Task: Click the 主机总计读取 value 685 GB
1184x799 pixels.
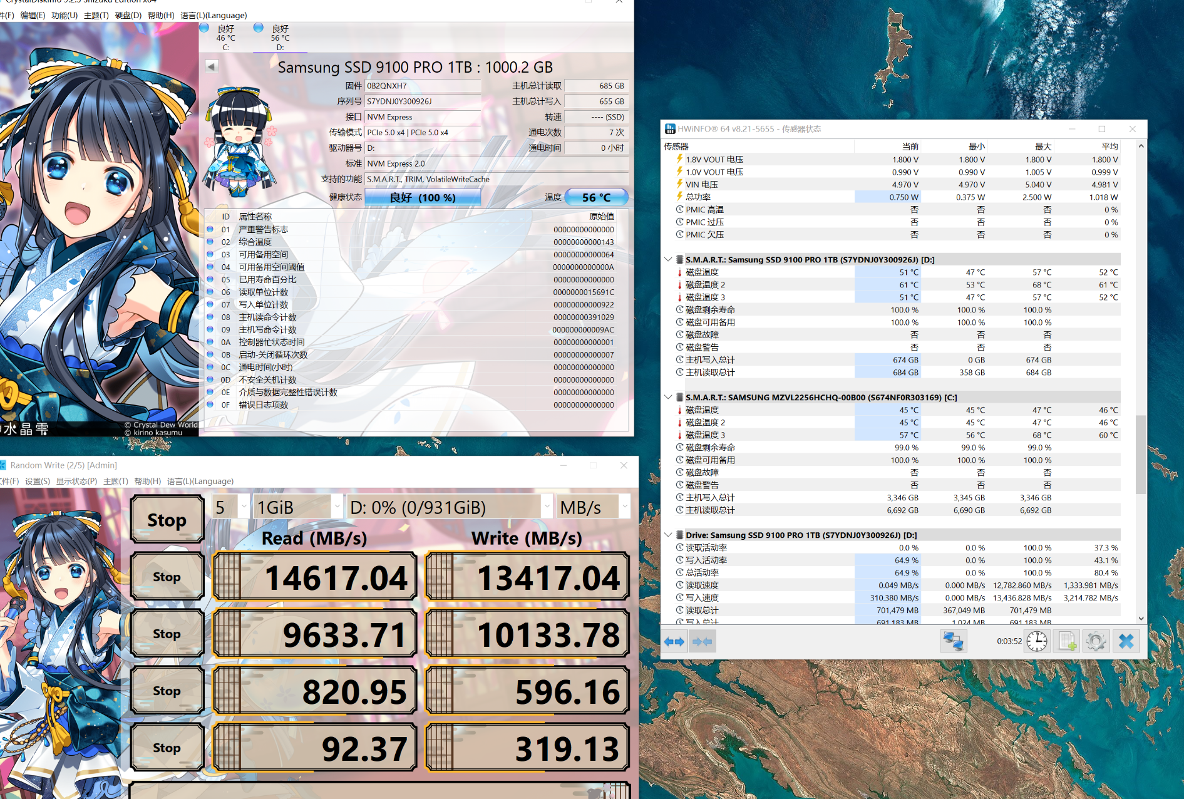Action: (596, 86)
